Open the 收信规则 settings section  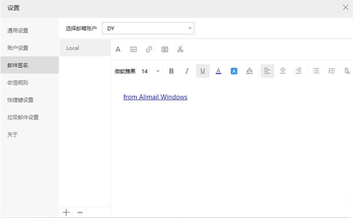tap(18, 82)
